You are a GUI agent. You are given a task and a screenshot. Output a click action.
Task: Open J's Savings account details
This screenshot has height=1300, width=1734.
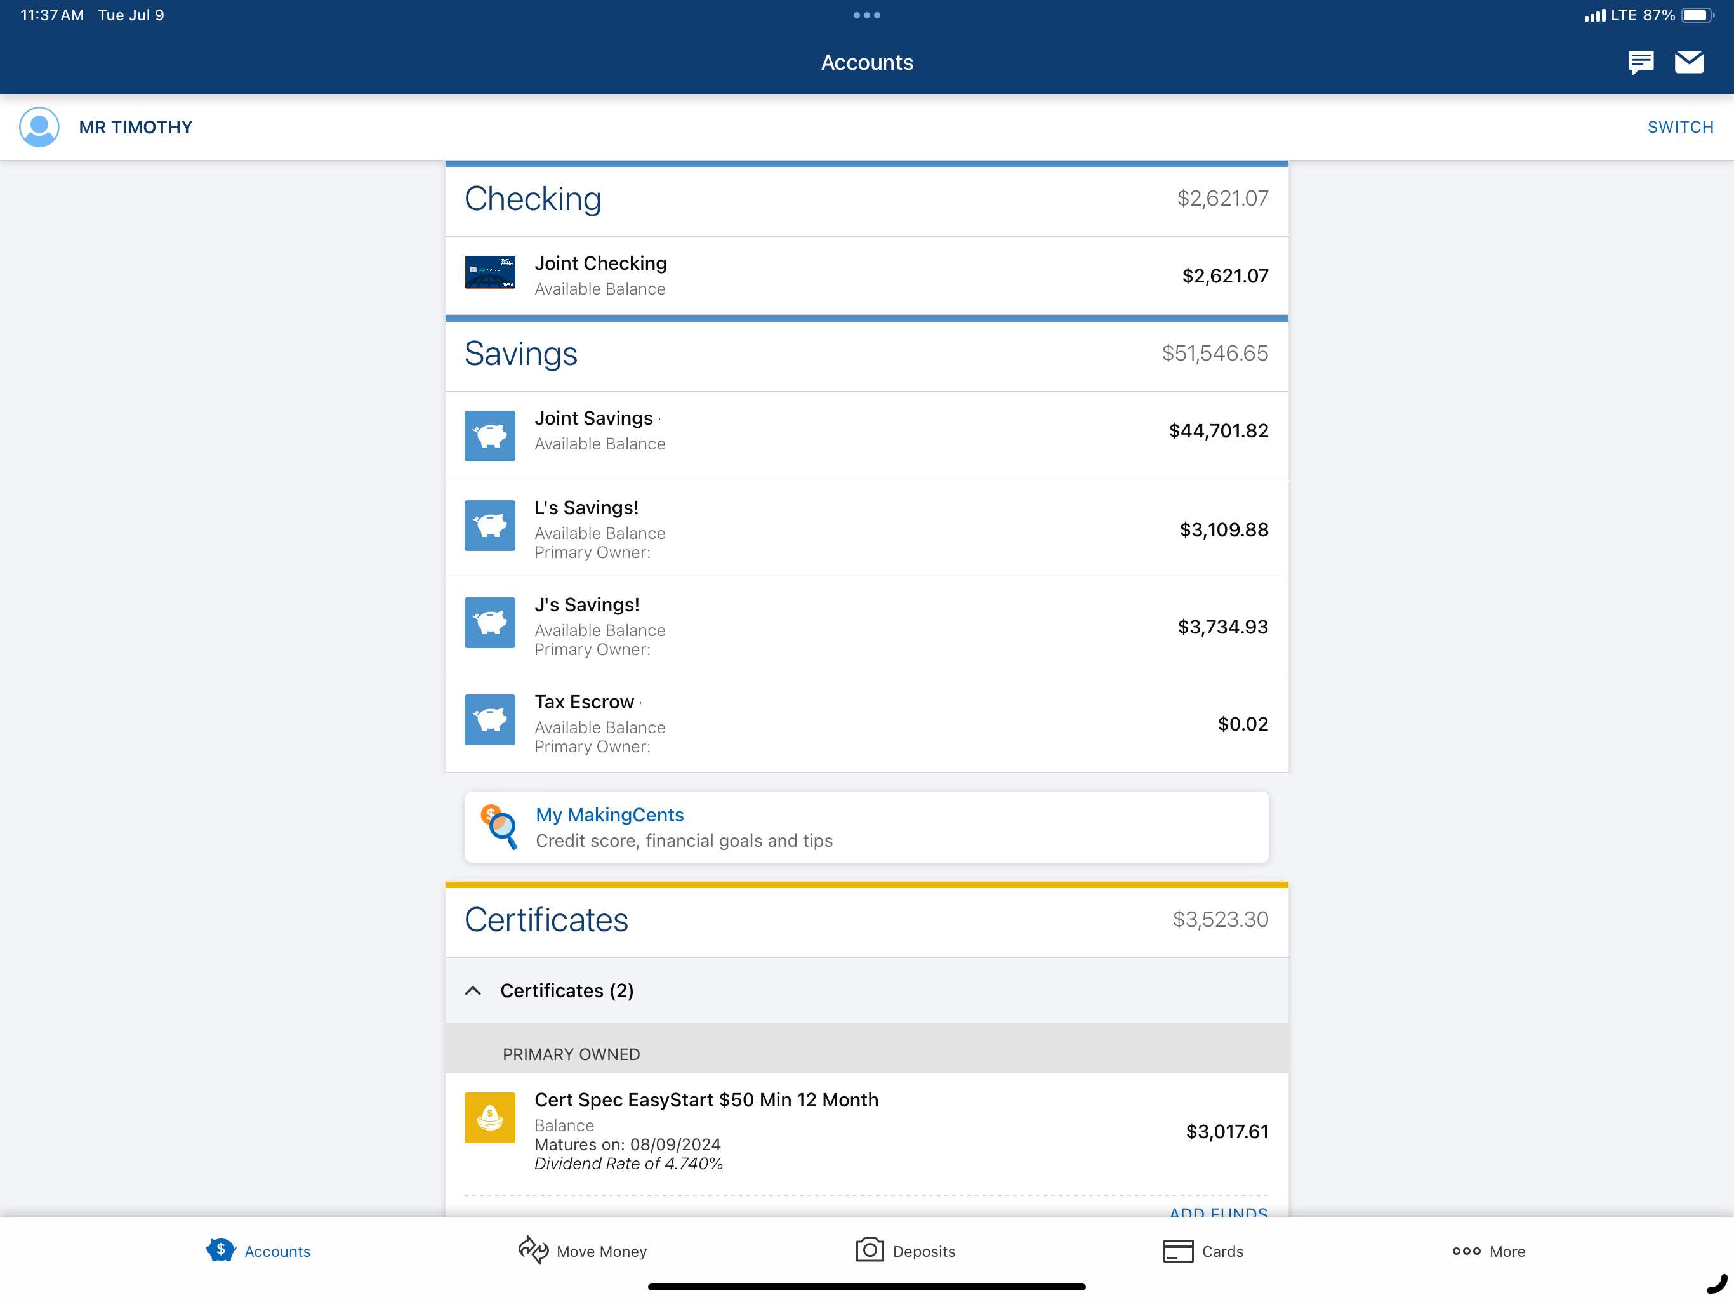[x=866, y=627]
